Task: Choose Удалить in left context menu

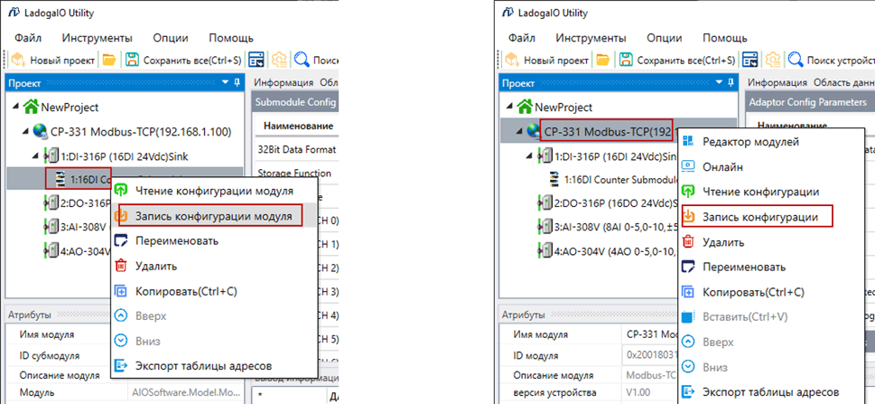Action: click(214, 266)
